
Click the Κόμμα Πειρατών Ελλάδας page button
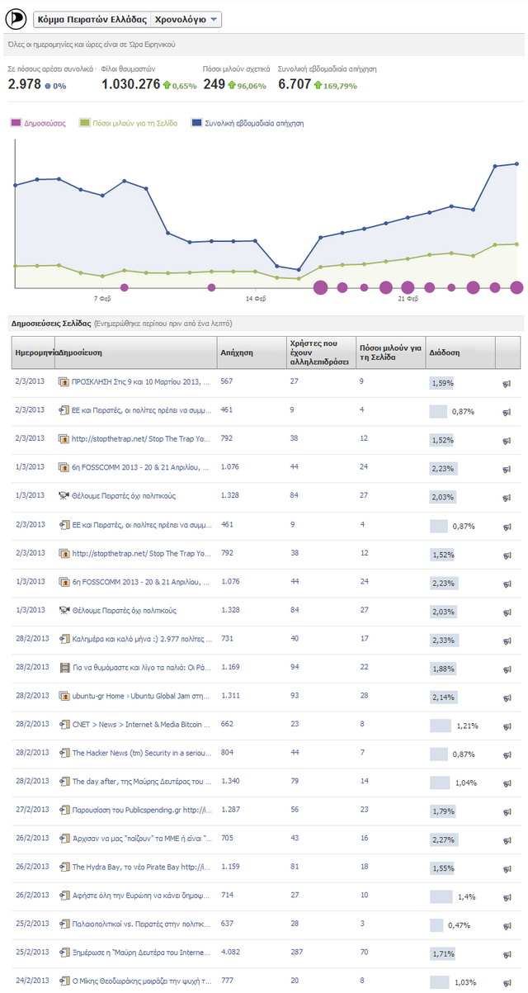(92, 18)
